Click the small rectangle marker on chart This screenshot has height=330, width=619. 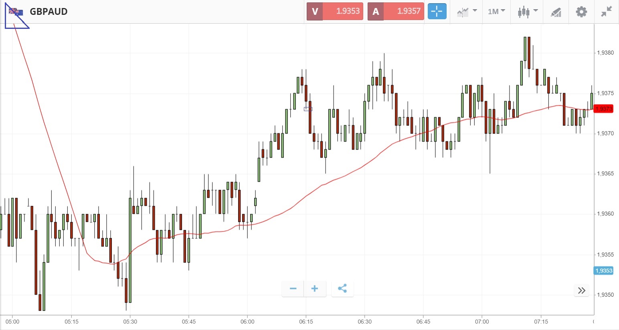[x=308, y=109]
